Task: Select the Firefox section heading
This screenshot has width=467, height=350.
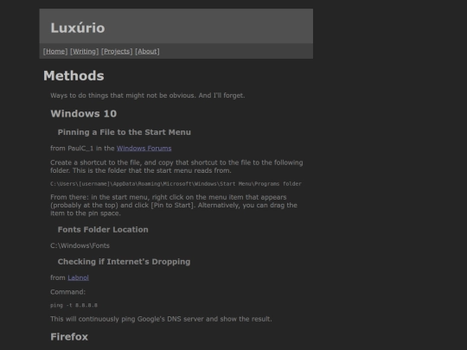Action: pos(69,337)
